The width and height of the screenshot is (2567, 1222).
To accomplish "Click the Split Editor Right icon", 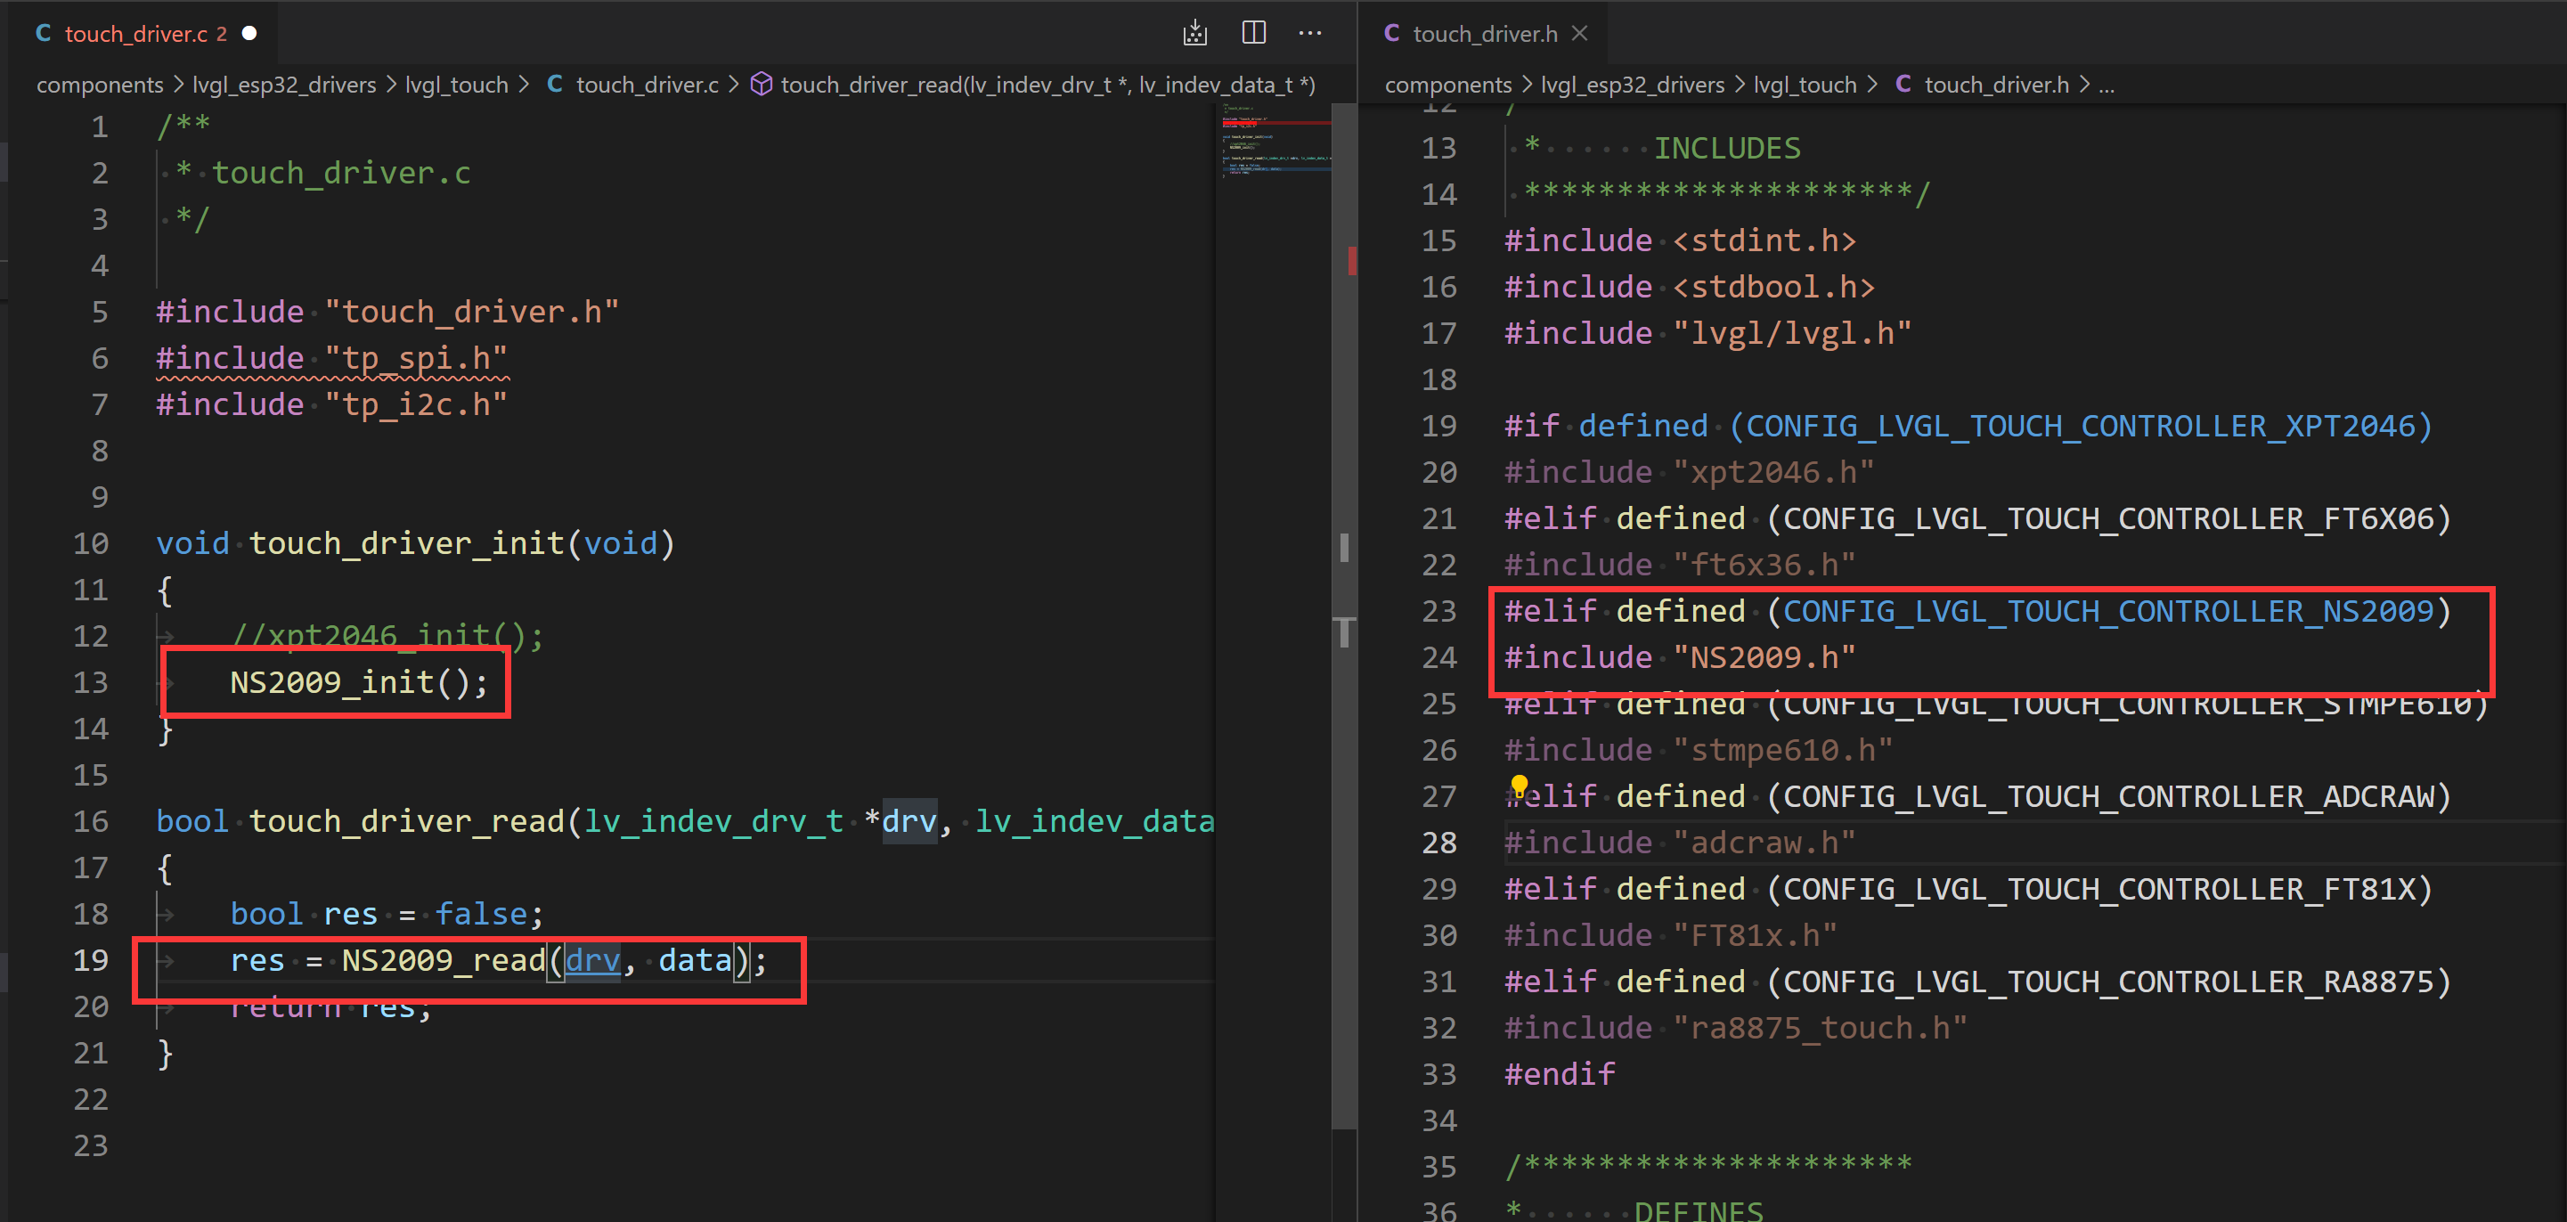I will (x=1253, y=33).
